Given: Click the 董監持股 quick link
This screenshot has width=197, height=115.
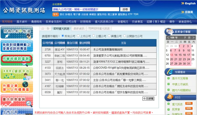Looking at the screenshot, I should (102, 14).
